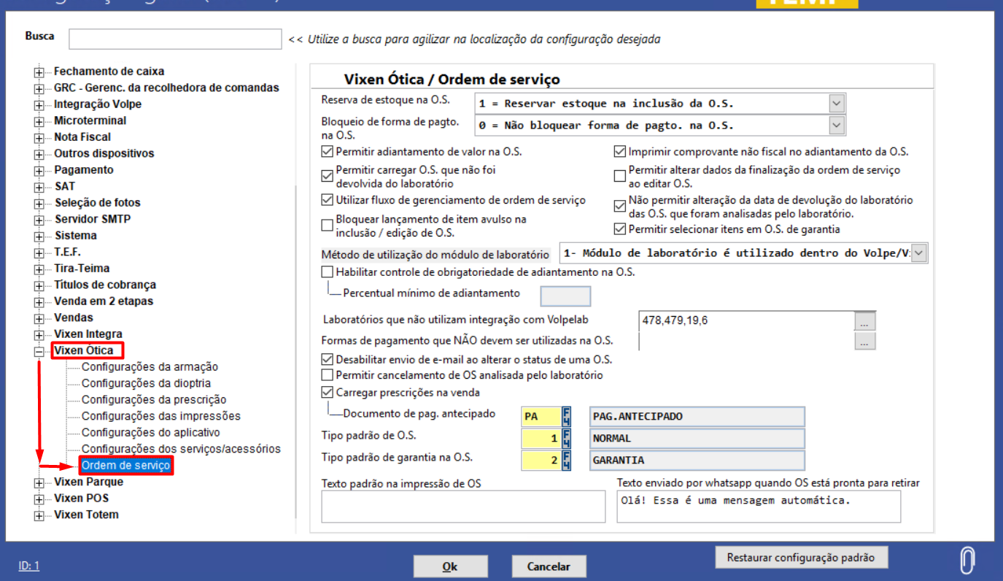
Task: Select the Vixen Totem tree item
Action: tap(86, 515)
